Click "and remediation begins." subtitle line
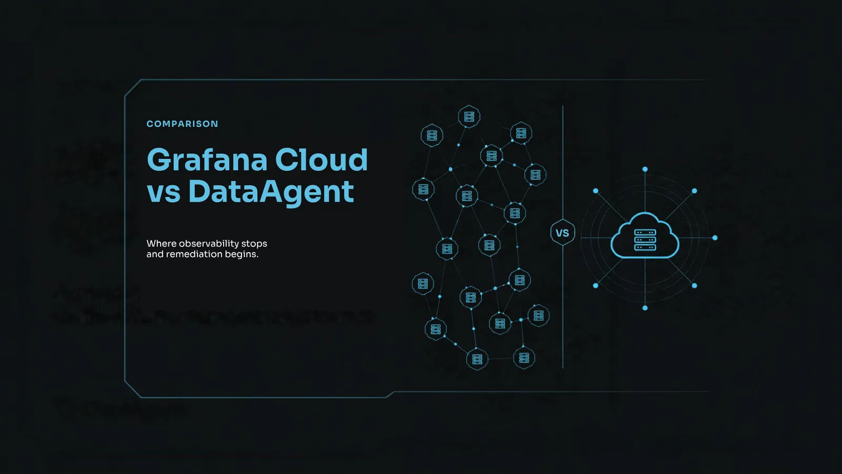This screenshot has height=474, width=842. tap(203, 254)
